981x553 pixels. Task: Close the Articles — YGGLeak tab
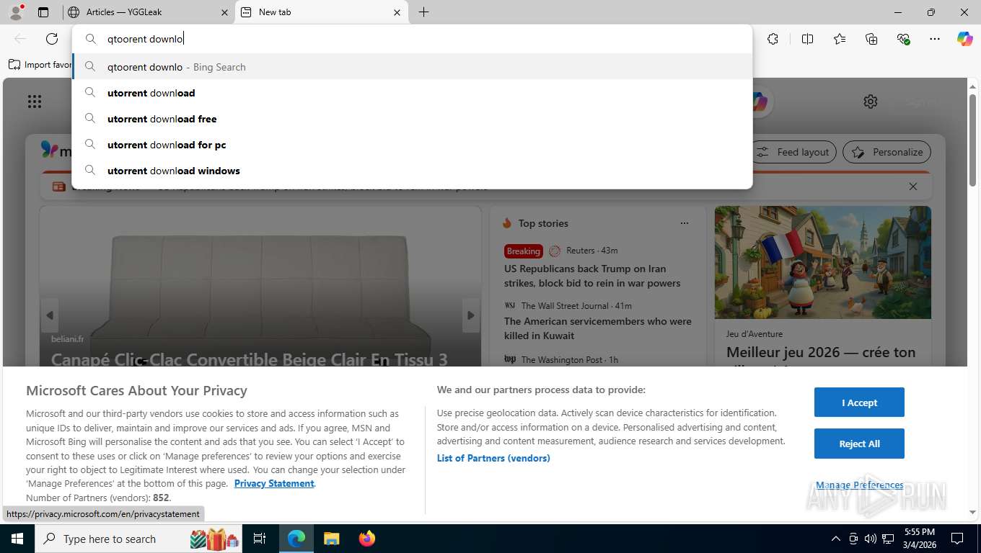tap(224, 12)
